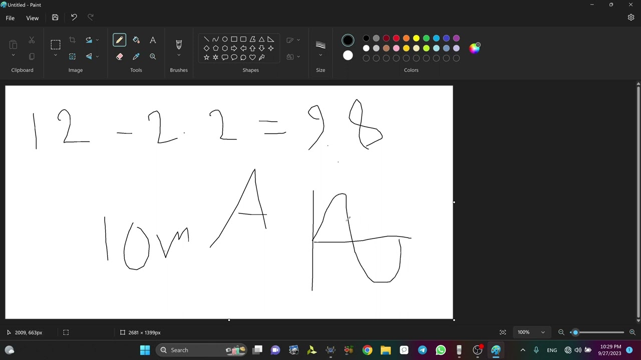Click the Brushes tool icon

tap(179, 44)
